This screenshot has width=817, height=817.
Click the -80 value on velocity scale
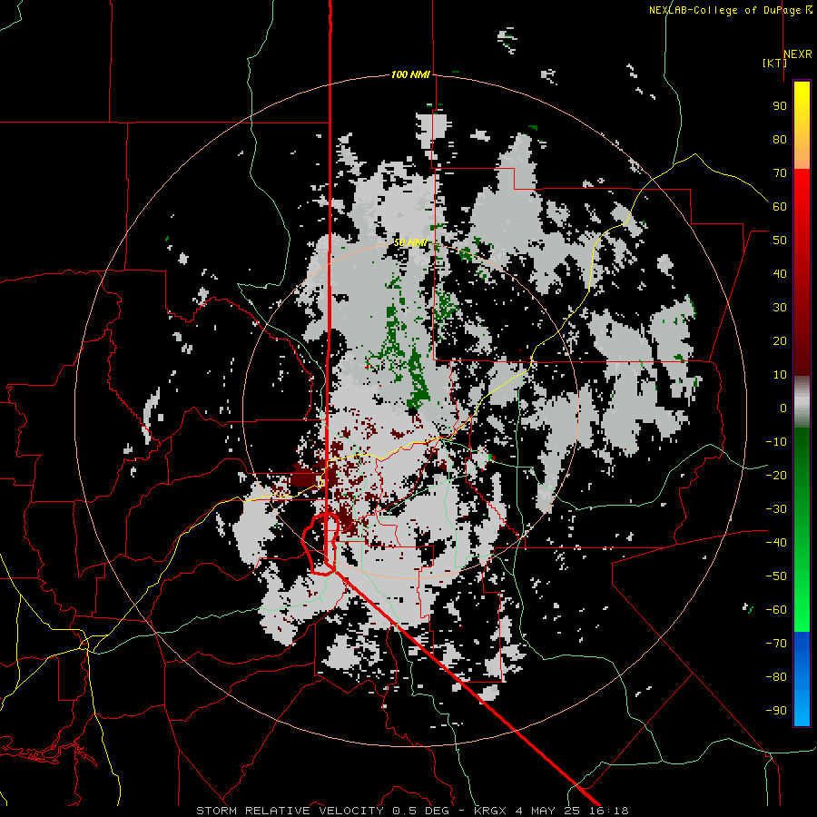(x=776, y=677)
